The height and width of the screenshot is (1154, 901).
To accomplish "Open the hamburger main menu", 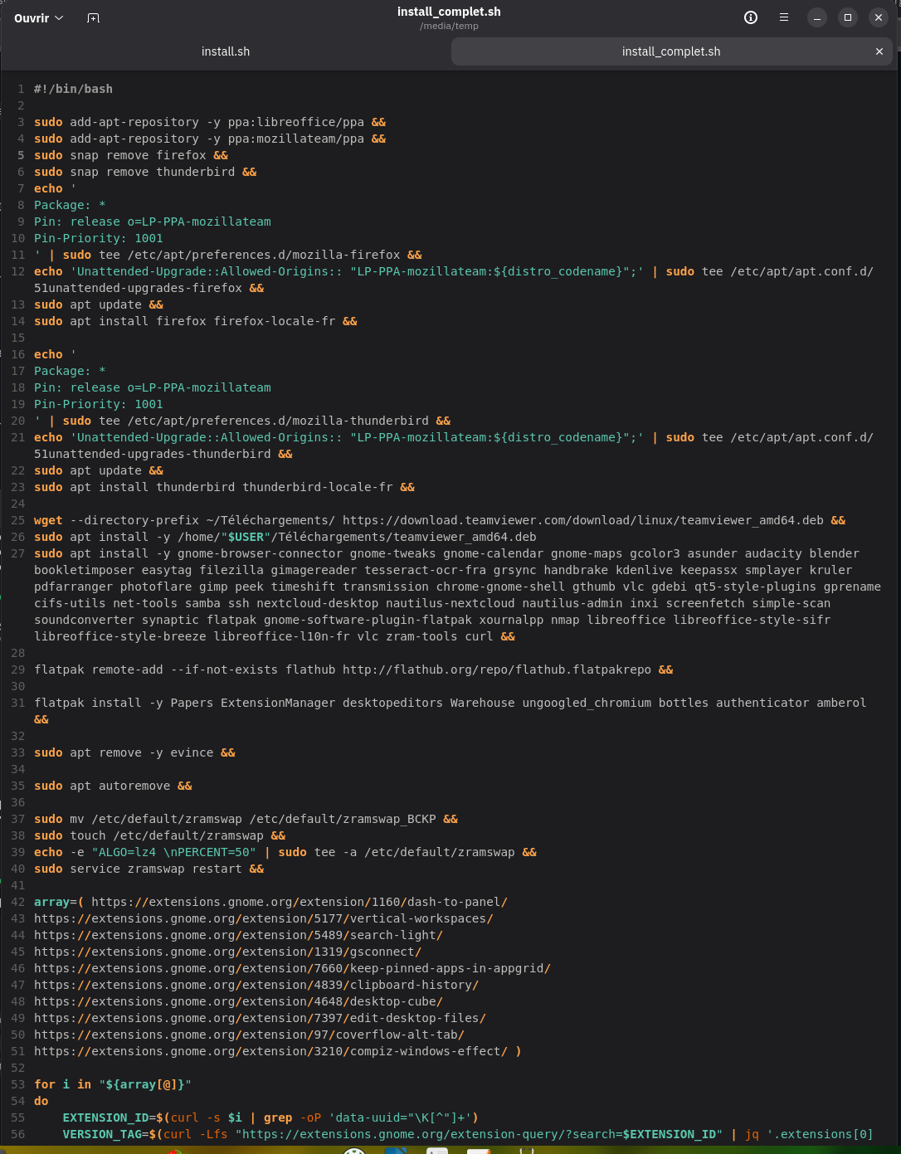I will (x=783, y=17).
